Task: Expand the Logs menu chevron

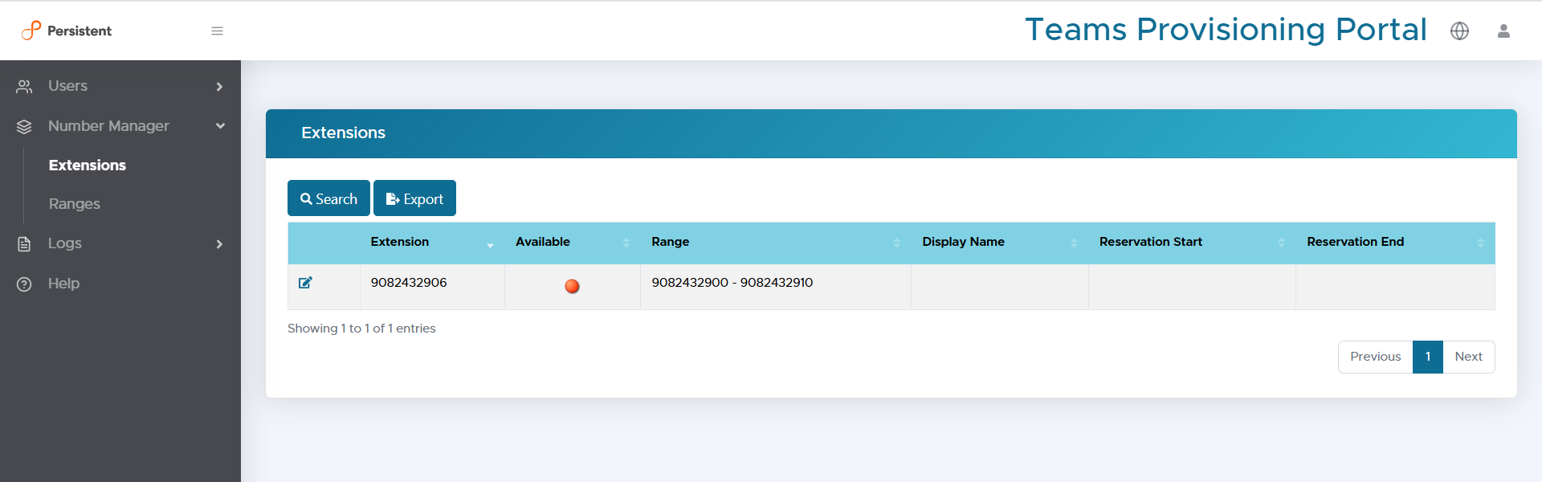Action: (219, 243)
